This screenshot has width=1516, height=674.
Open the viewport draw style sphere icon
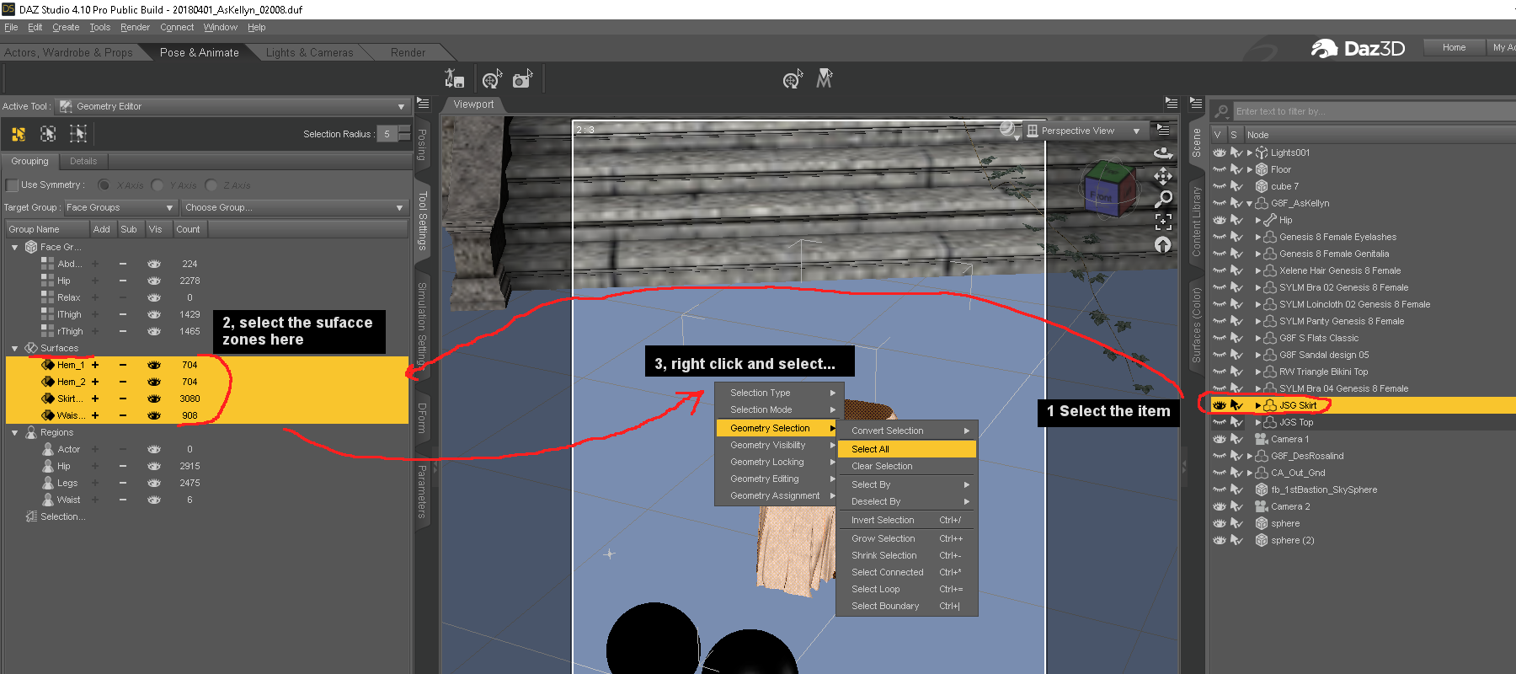click(x=1009, y=130)
